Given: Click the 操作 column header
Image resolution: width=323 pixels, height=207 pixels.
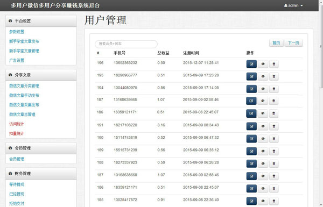Looking at the screenshot, I should click(x=250, y=53).
